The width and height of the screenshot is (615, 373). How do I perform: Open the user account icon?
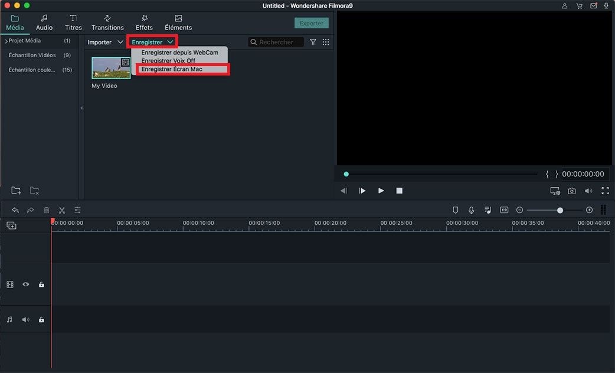click(x=564, y=5)
